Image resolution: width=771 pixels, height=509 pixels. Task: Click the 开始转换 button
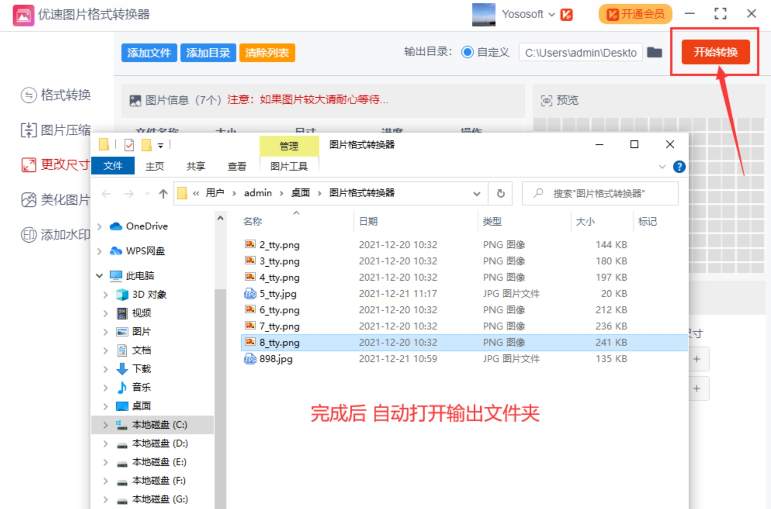click(x=715, y=52)
